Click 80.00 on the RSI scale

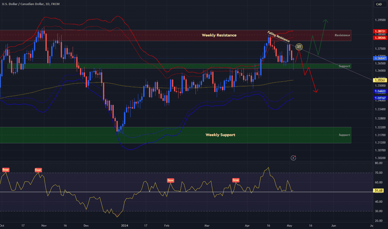[x=378, y=163]
